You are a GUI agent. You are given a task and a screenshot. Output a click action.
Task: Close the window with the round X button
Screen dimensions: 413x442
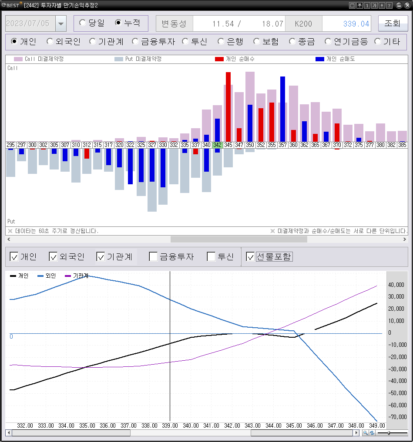pos(407,5)
